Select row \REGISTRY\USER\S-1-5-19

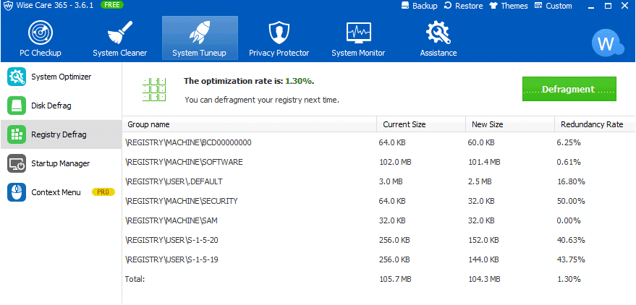pos(378,259)
